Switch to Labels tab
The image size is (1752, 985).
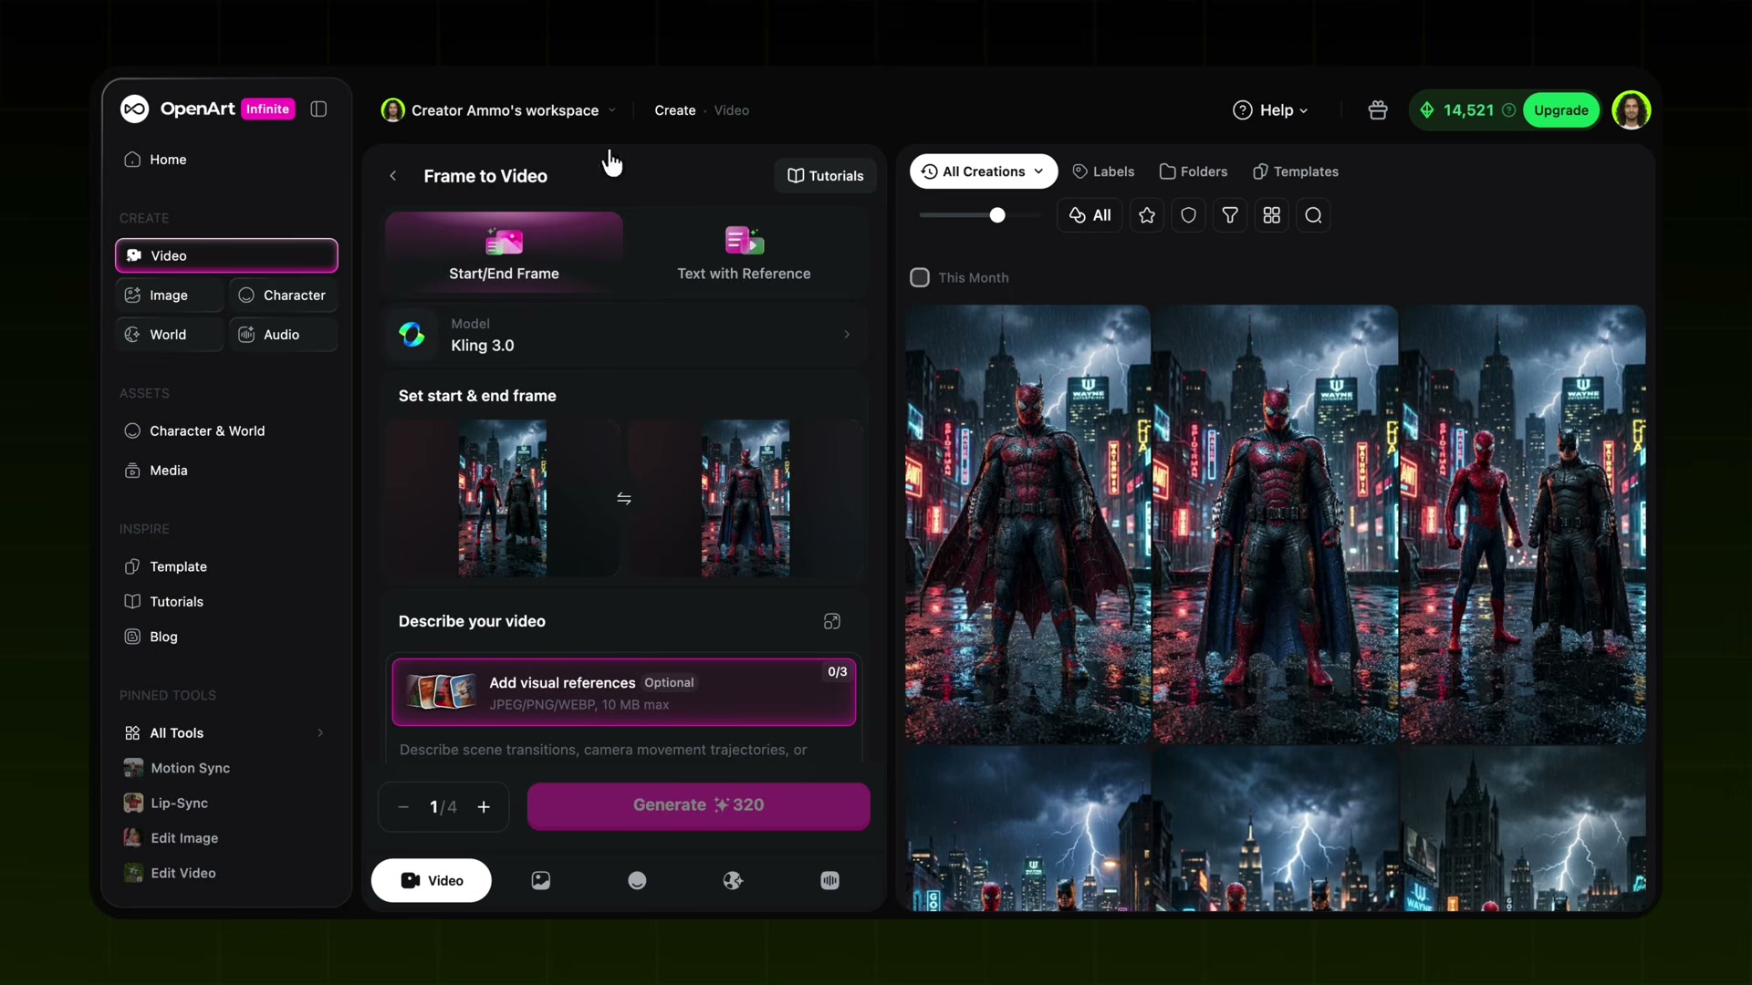point(1103,171)
